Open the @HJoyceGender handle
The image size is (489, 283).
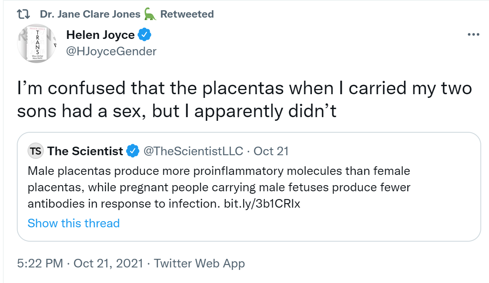[x=111, y=51]
